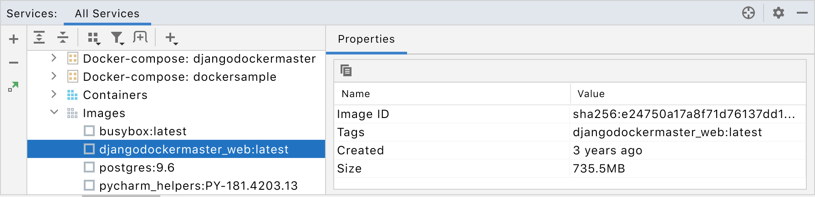Click Collapse All icon in Services toolbar
The width and height of the screenshot is (815, 197).
coord(63,38)
